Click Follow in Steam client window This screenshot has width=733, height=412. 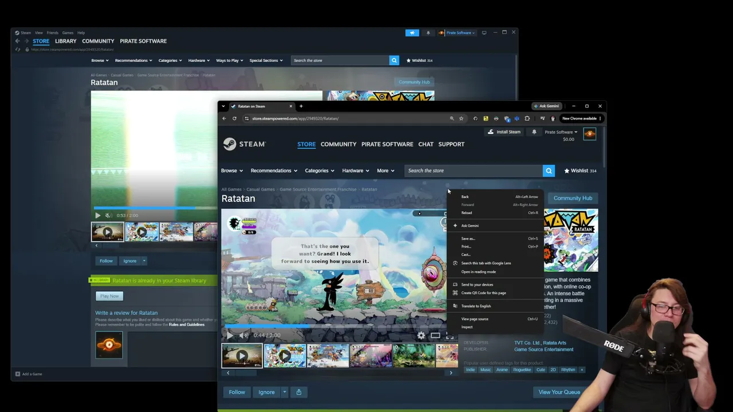tap(106, 261)
